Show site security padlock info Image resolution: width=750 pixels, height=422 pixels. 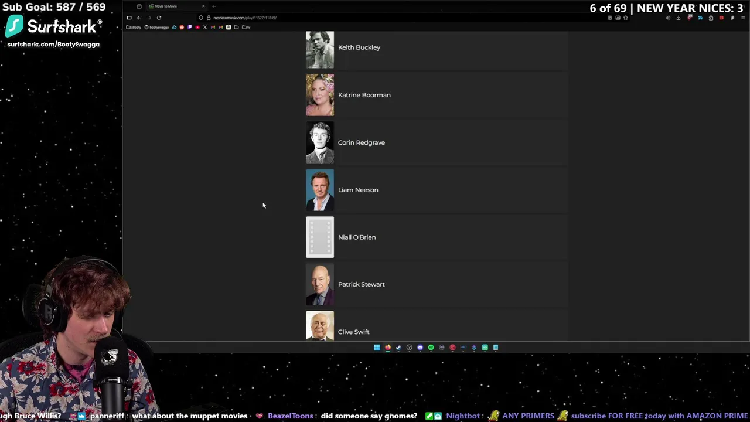point(209,18)
